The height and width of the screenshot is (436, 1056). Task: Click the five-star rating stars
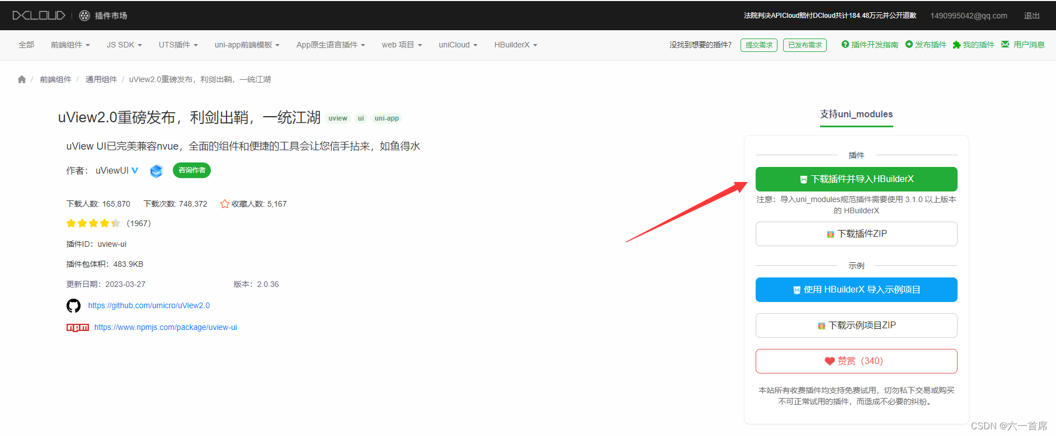click(x=93, y=223)
